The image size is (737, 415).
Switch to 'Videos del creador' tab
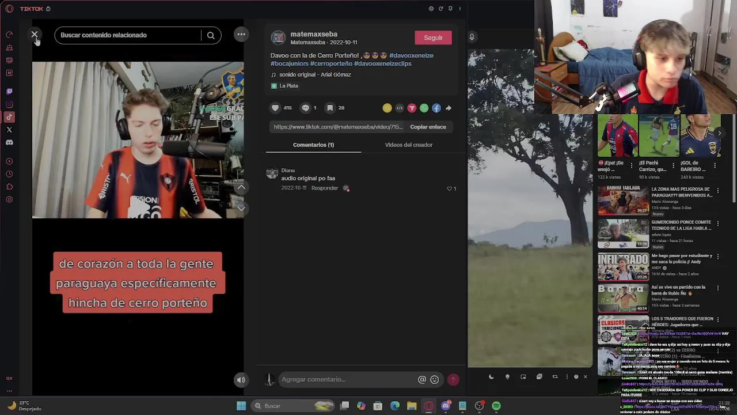click(x=409, y=145)
